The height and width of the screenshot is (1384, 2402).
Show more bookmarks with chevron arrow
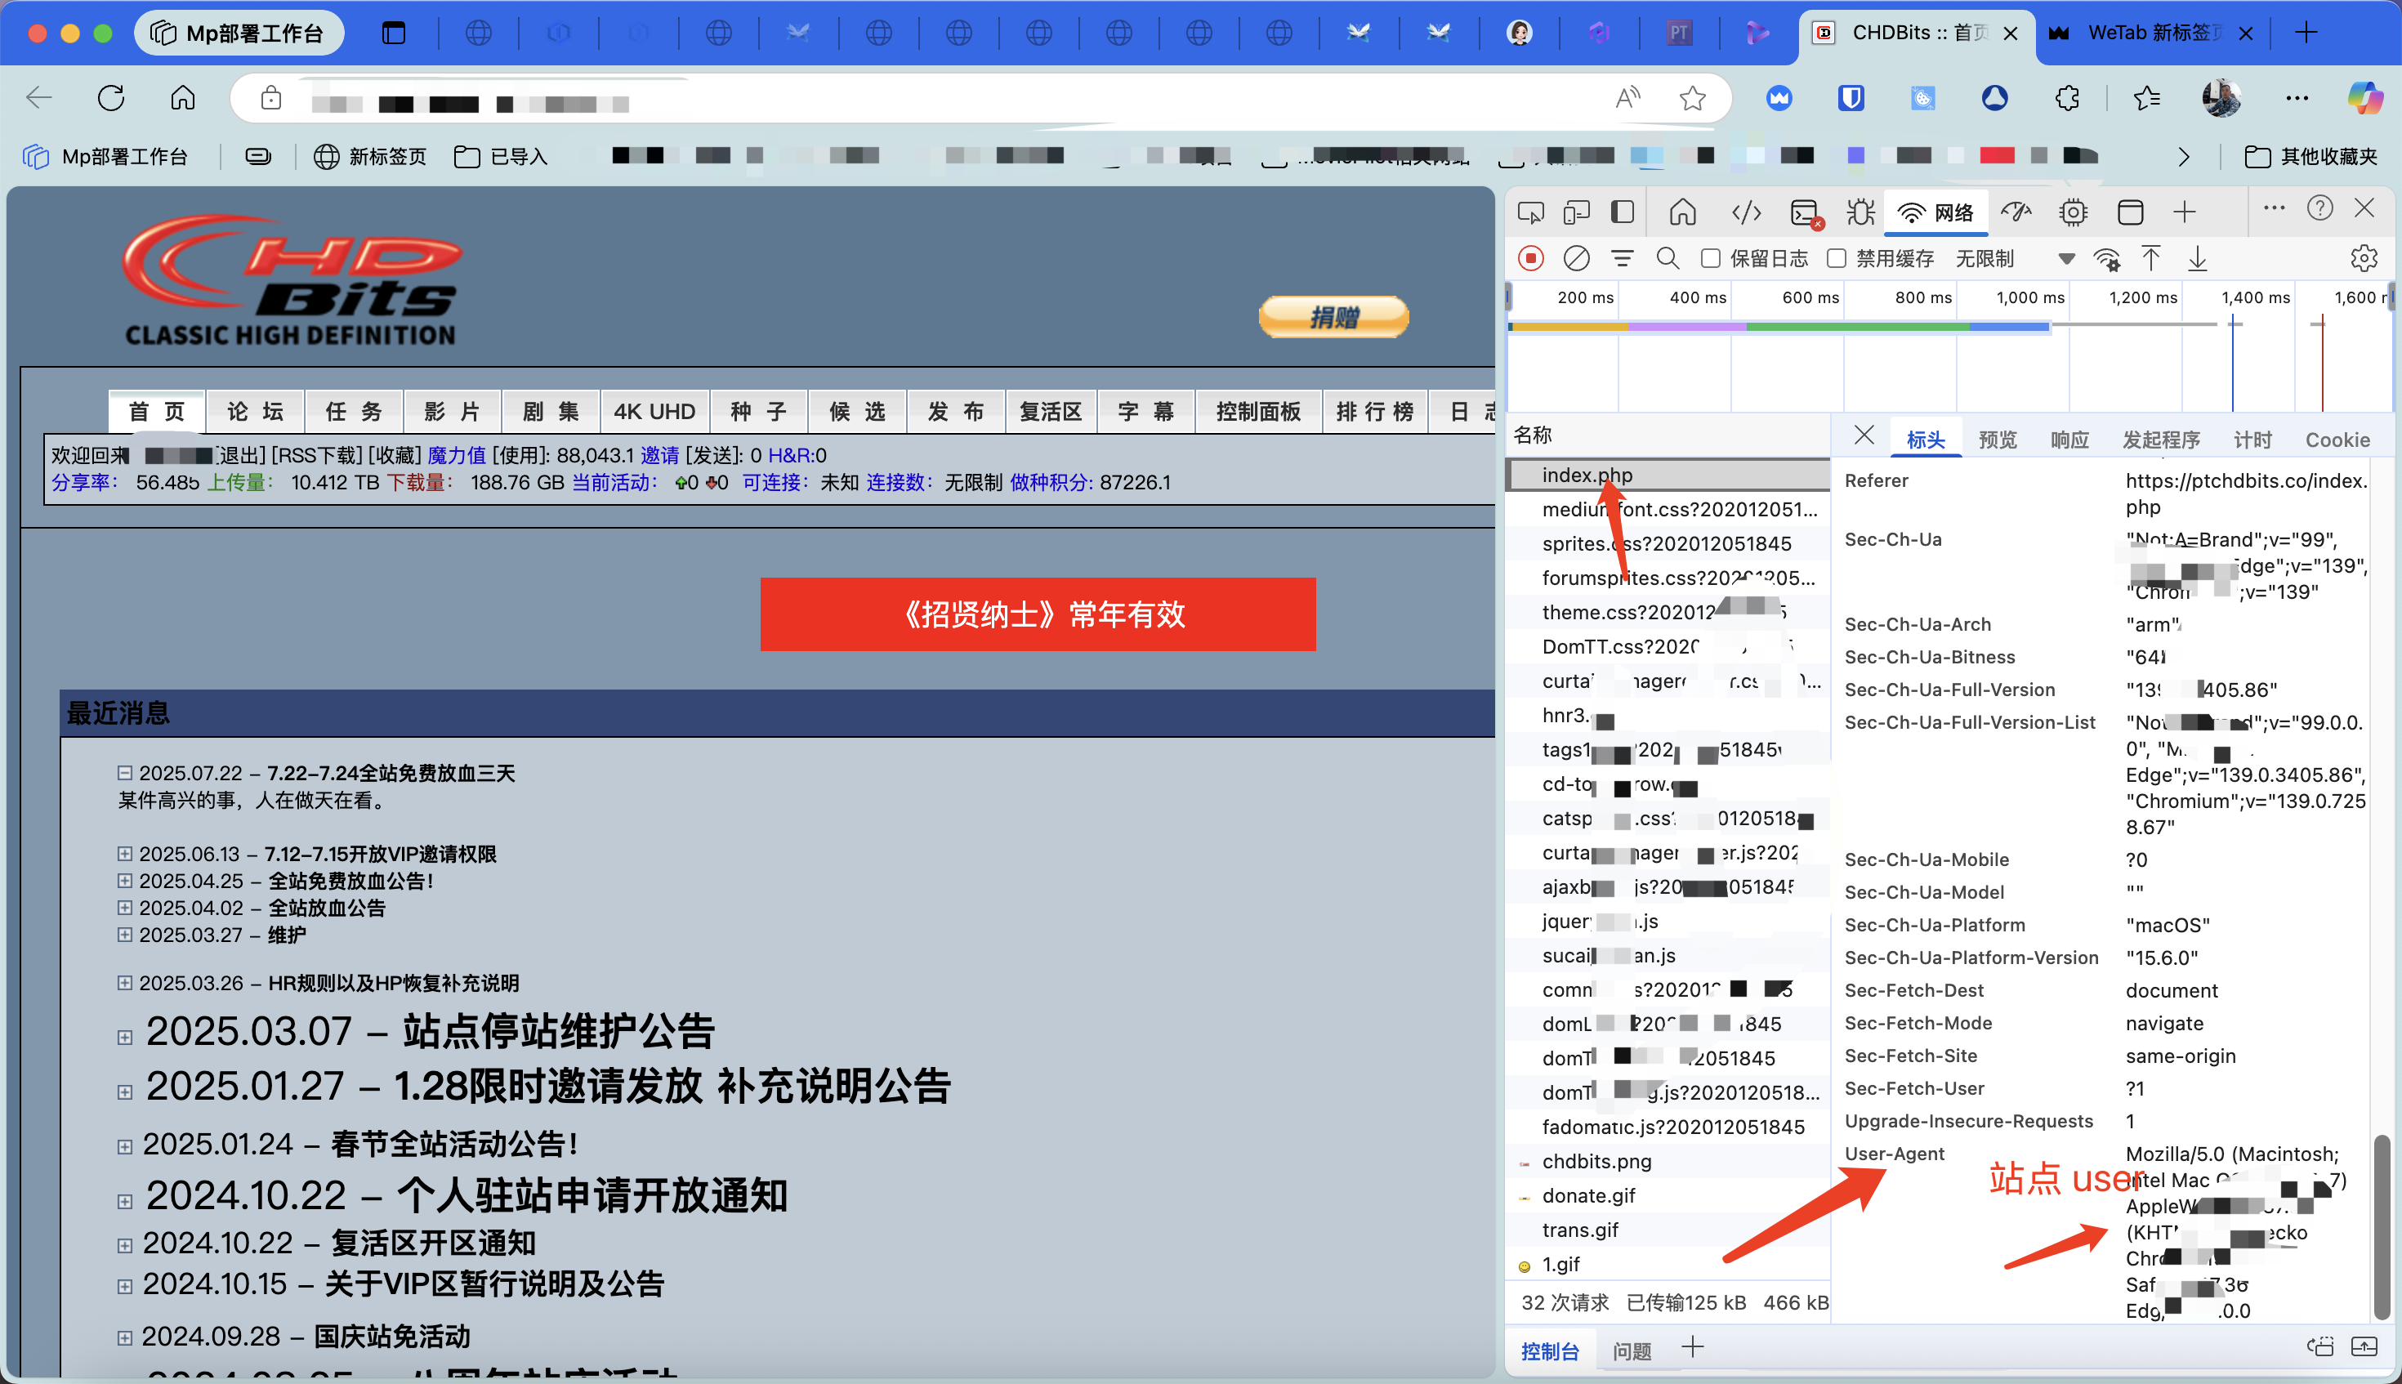(2183, 157)
